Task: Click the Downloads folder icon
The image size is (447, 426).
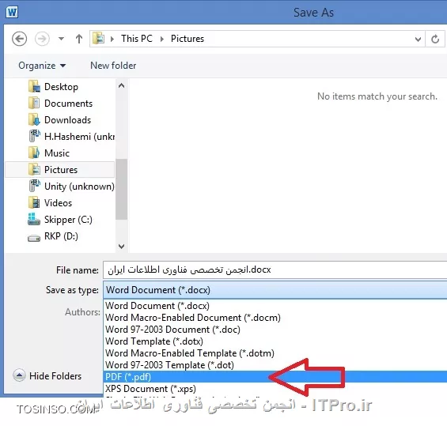Action: pyautogui.click(x=34, y=119)
